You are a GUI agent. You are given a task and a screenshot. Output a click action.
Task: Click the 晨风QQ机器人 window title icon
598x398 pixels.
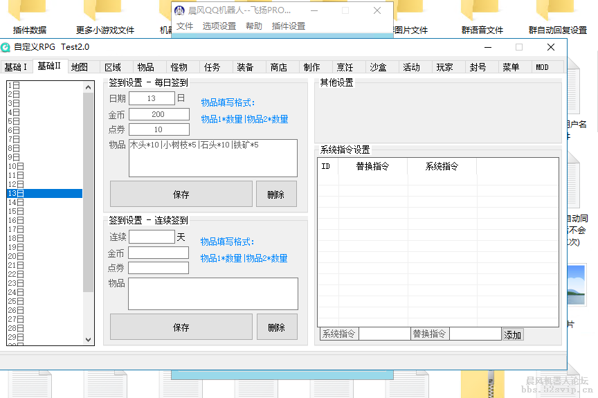tap(179, 10)
